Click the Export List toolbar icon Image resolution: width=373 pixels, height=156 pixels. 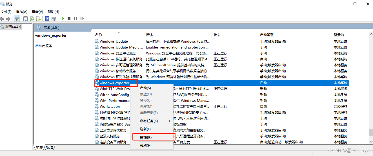[x=39, y=19]
